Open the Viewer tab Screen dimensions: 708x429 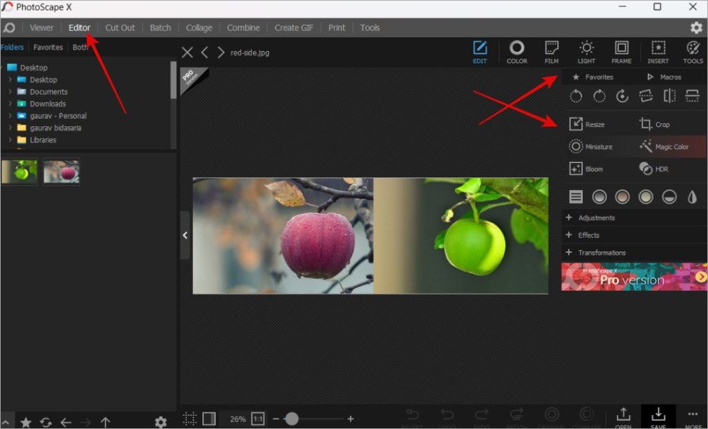41,28
